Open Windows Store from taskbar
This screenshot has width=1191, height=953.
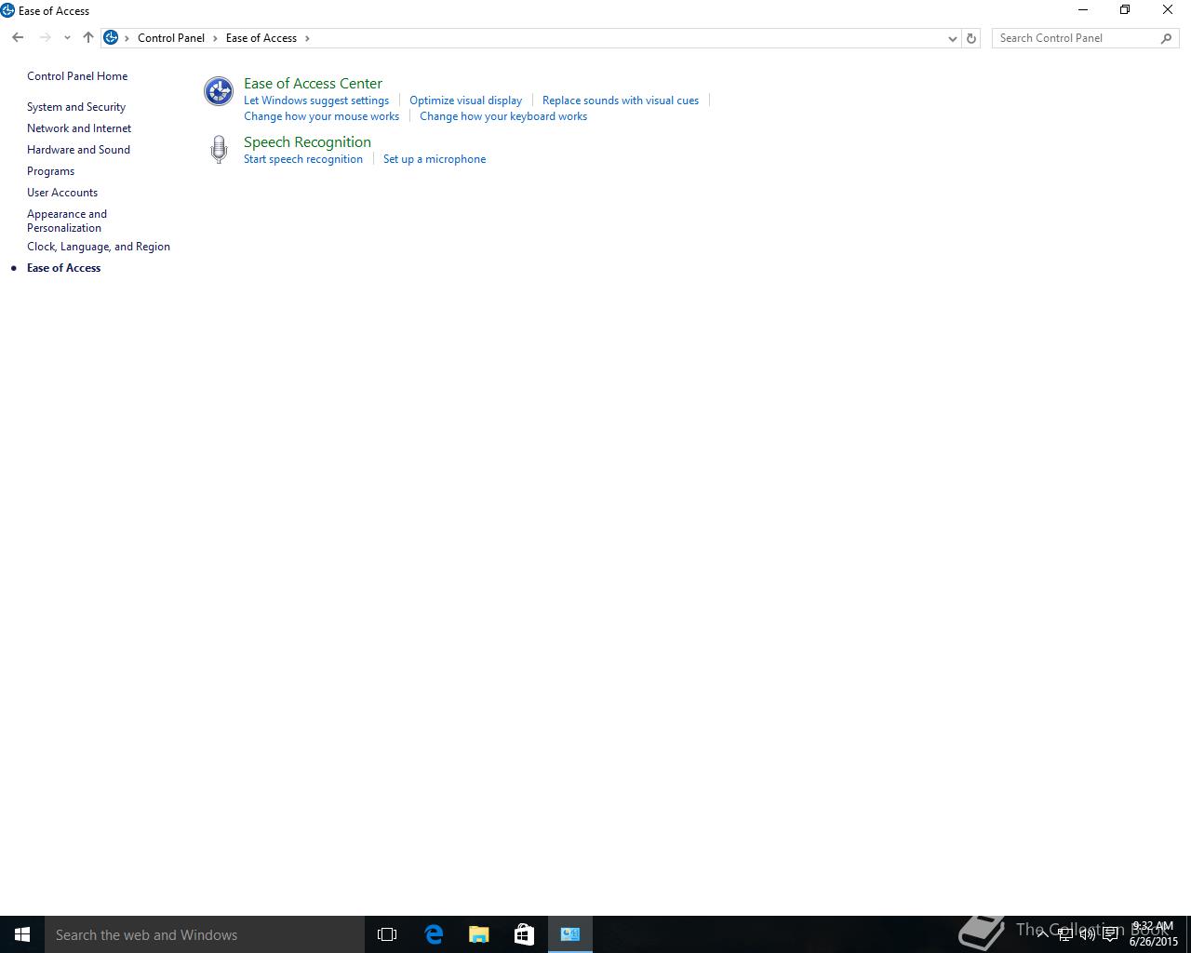click(524, 934)
